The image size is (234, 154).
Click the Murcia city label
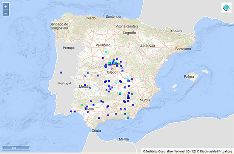tap(145, 100)
